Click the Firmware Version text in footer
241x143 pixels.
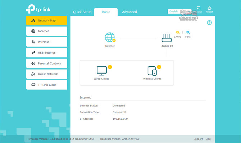[x=61, y=139]
